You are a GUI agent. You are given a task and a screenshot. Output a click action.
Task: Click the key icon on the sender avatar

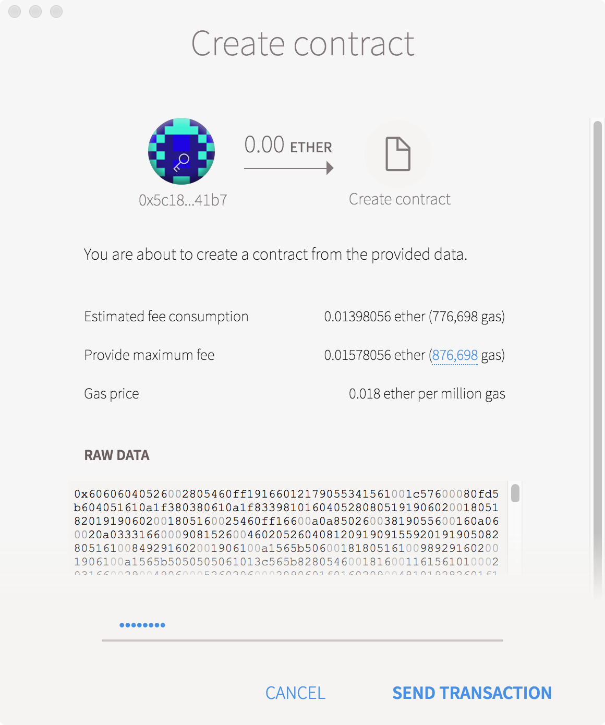click(181, 162)
